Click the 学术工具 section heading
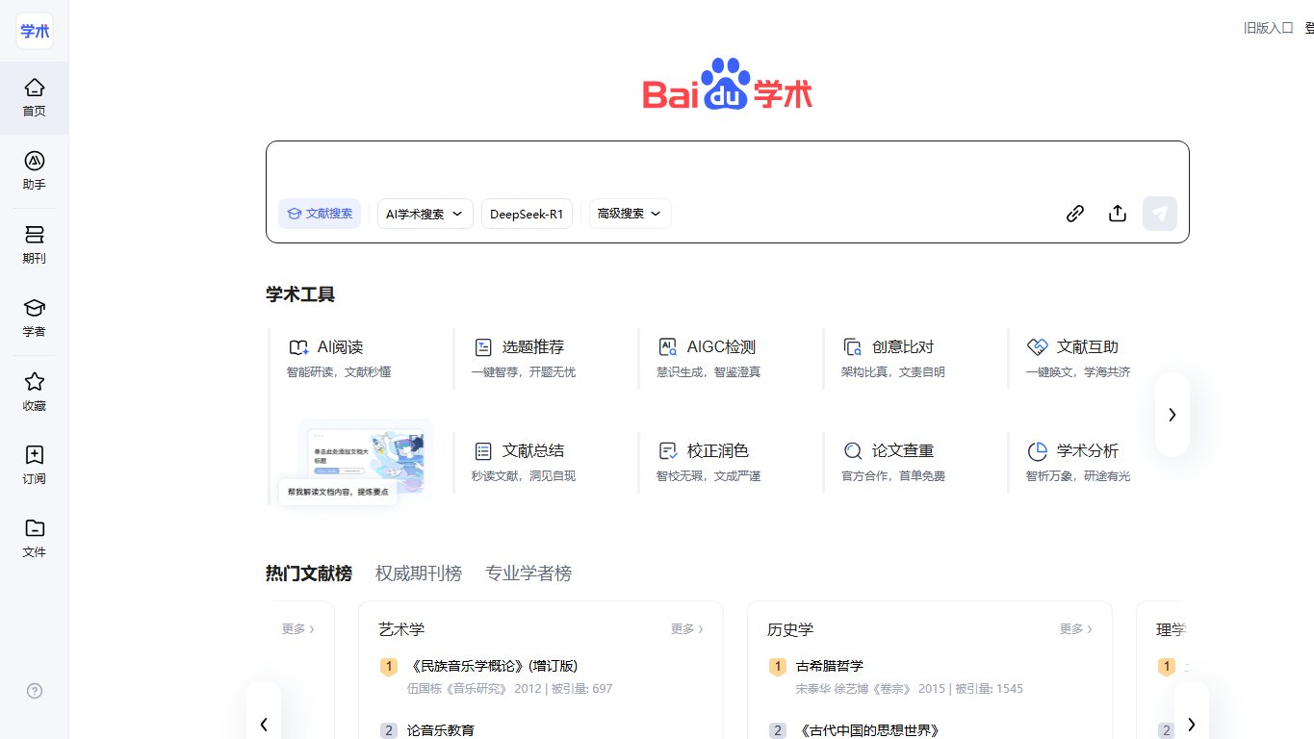Screen dimensions: 1314x739 tap(300, 294)
